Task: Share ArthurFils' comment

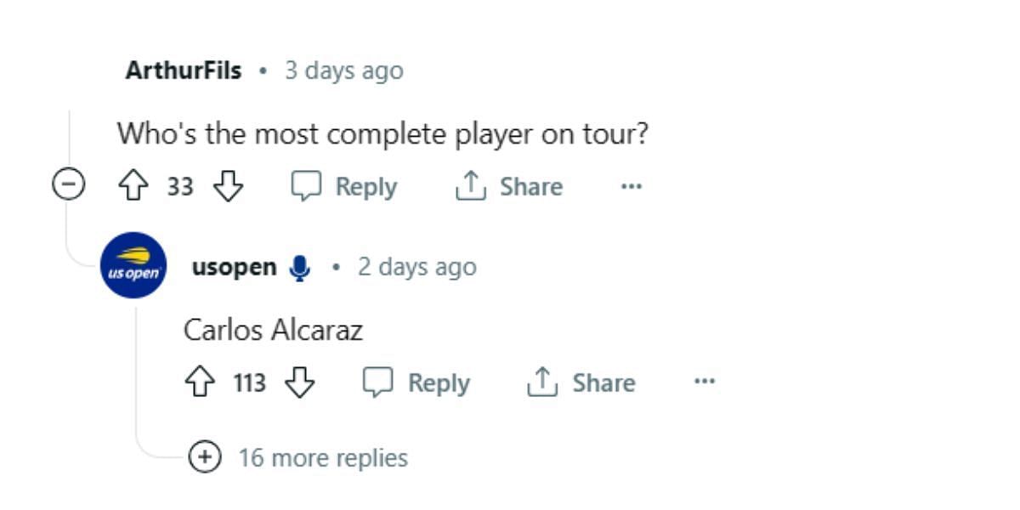Action: click(x=509, y=186)
